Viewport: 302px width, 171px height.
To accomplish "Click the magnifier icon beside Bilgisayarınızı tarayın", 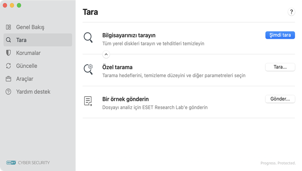I will pyautogui.click(x=88, y=38).
